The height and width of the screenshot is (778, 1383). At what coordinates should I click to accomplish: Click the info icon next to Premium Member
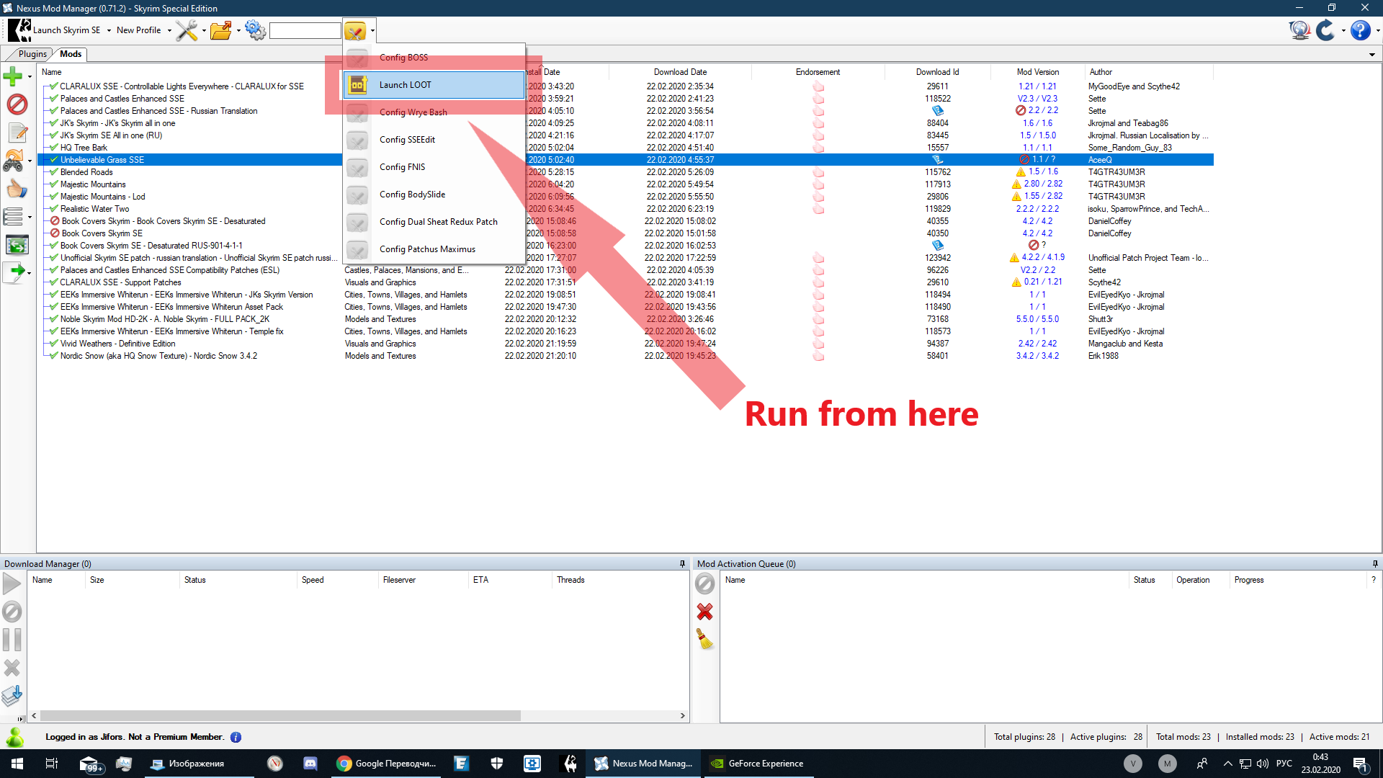coord(236,737)
